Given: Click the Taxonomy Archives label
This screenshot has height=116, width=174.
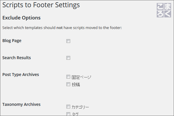Looking at the screenshot, I should 21,104.
